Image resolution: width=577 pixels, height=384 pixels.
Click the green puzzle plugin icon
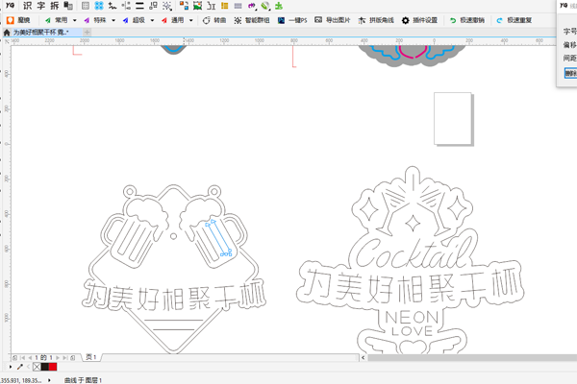pos(279,6)
